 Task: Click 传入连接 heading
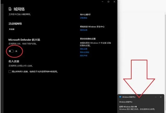[14, 61]
